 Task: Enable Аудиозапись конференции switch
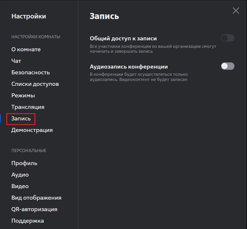pos(228,66)
